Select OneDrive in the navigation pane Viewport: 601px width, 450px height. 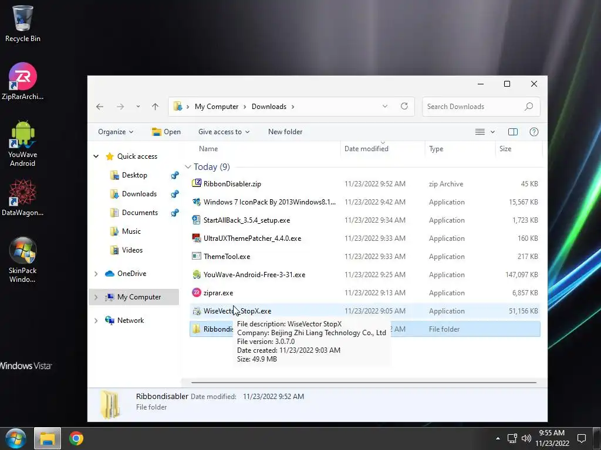coord(132,274)
